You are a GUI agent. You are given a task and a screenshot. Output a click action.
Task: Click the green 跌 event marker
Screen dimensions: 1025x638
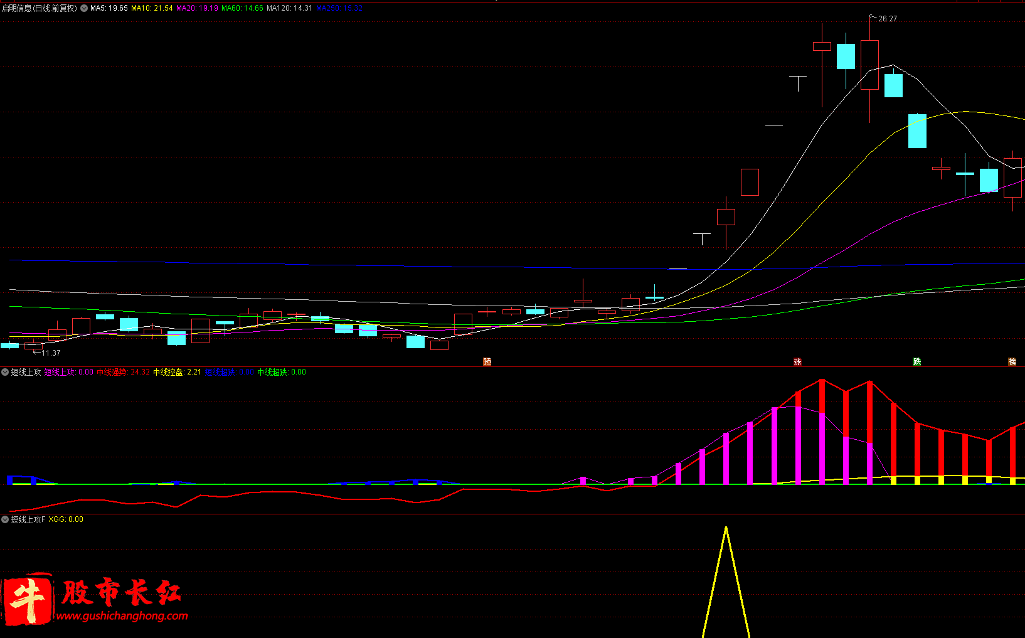(x=916, y=361)
